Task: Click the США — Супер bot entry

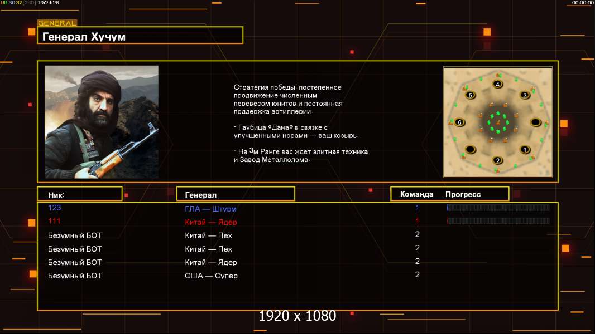Action: 211,276
